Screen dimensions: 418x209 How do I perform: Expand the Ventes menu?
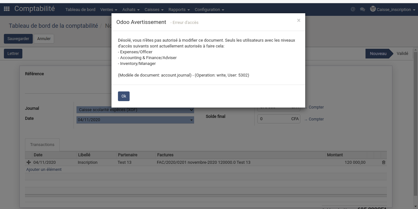pyautogui.click(x=109, y=10)
